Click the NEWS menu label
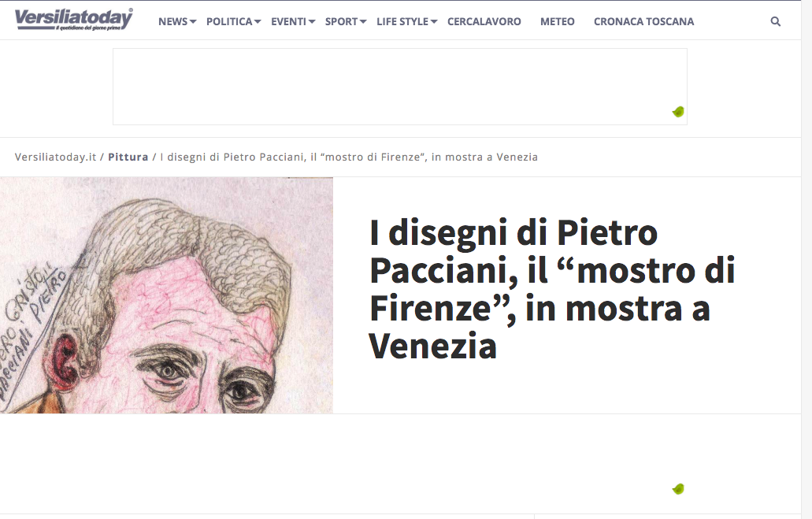812x519 pixels. point(173,21)
